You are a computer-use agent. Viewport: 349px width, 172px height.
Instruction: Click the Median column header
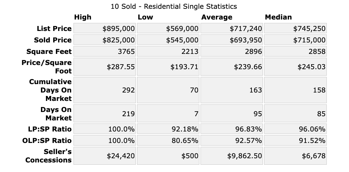[278, 17]
